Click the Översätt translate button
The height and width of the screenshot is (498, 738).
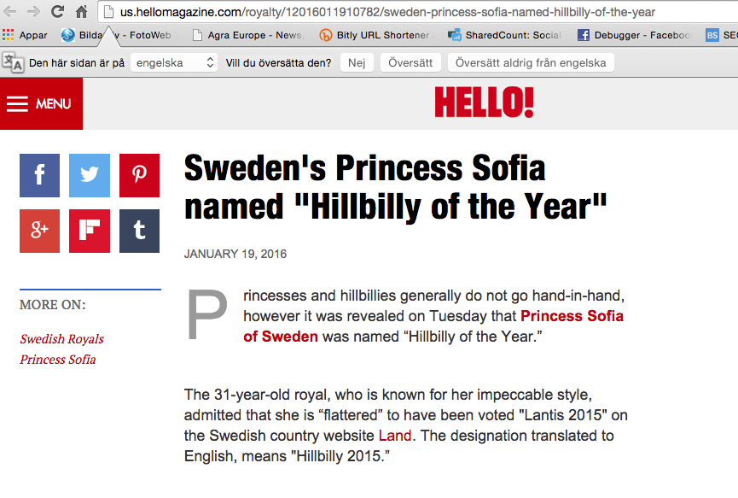(x=410, y=62)
